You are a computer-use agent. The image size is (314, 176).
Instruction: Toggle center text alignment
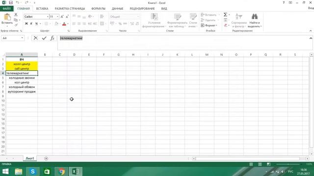(x=79, y=24)
